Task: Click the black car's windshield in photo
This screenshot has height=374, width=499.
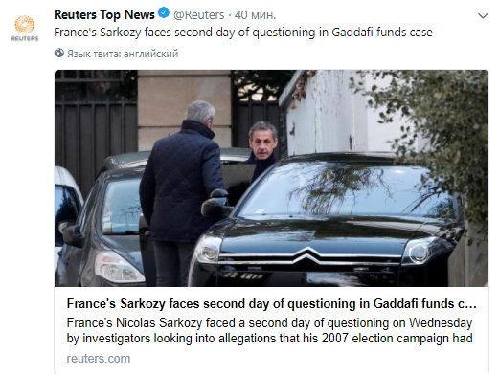Action: [347, 191]
